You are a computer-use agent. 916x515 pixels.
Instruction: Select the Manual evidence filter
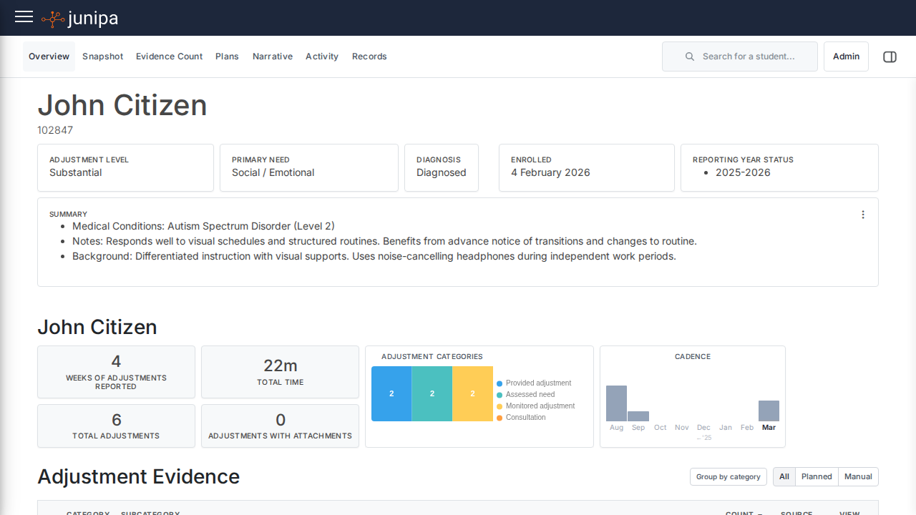[858, 476]
